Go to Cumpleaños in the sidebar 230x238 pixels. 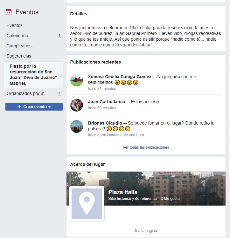[x=19, y=46]
